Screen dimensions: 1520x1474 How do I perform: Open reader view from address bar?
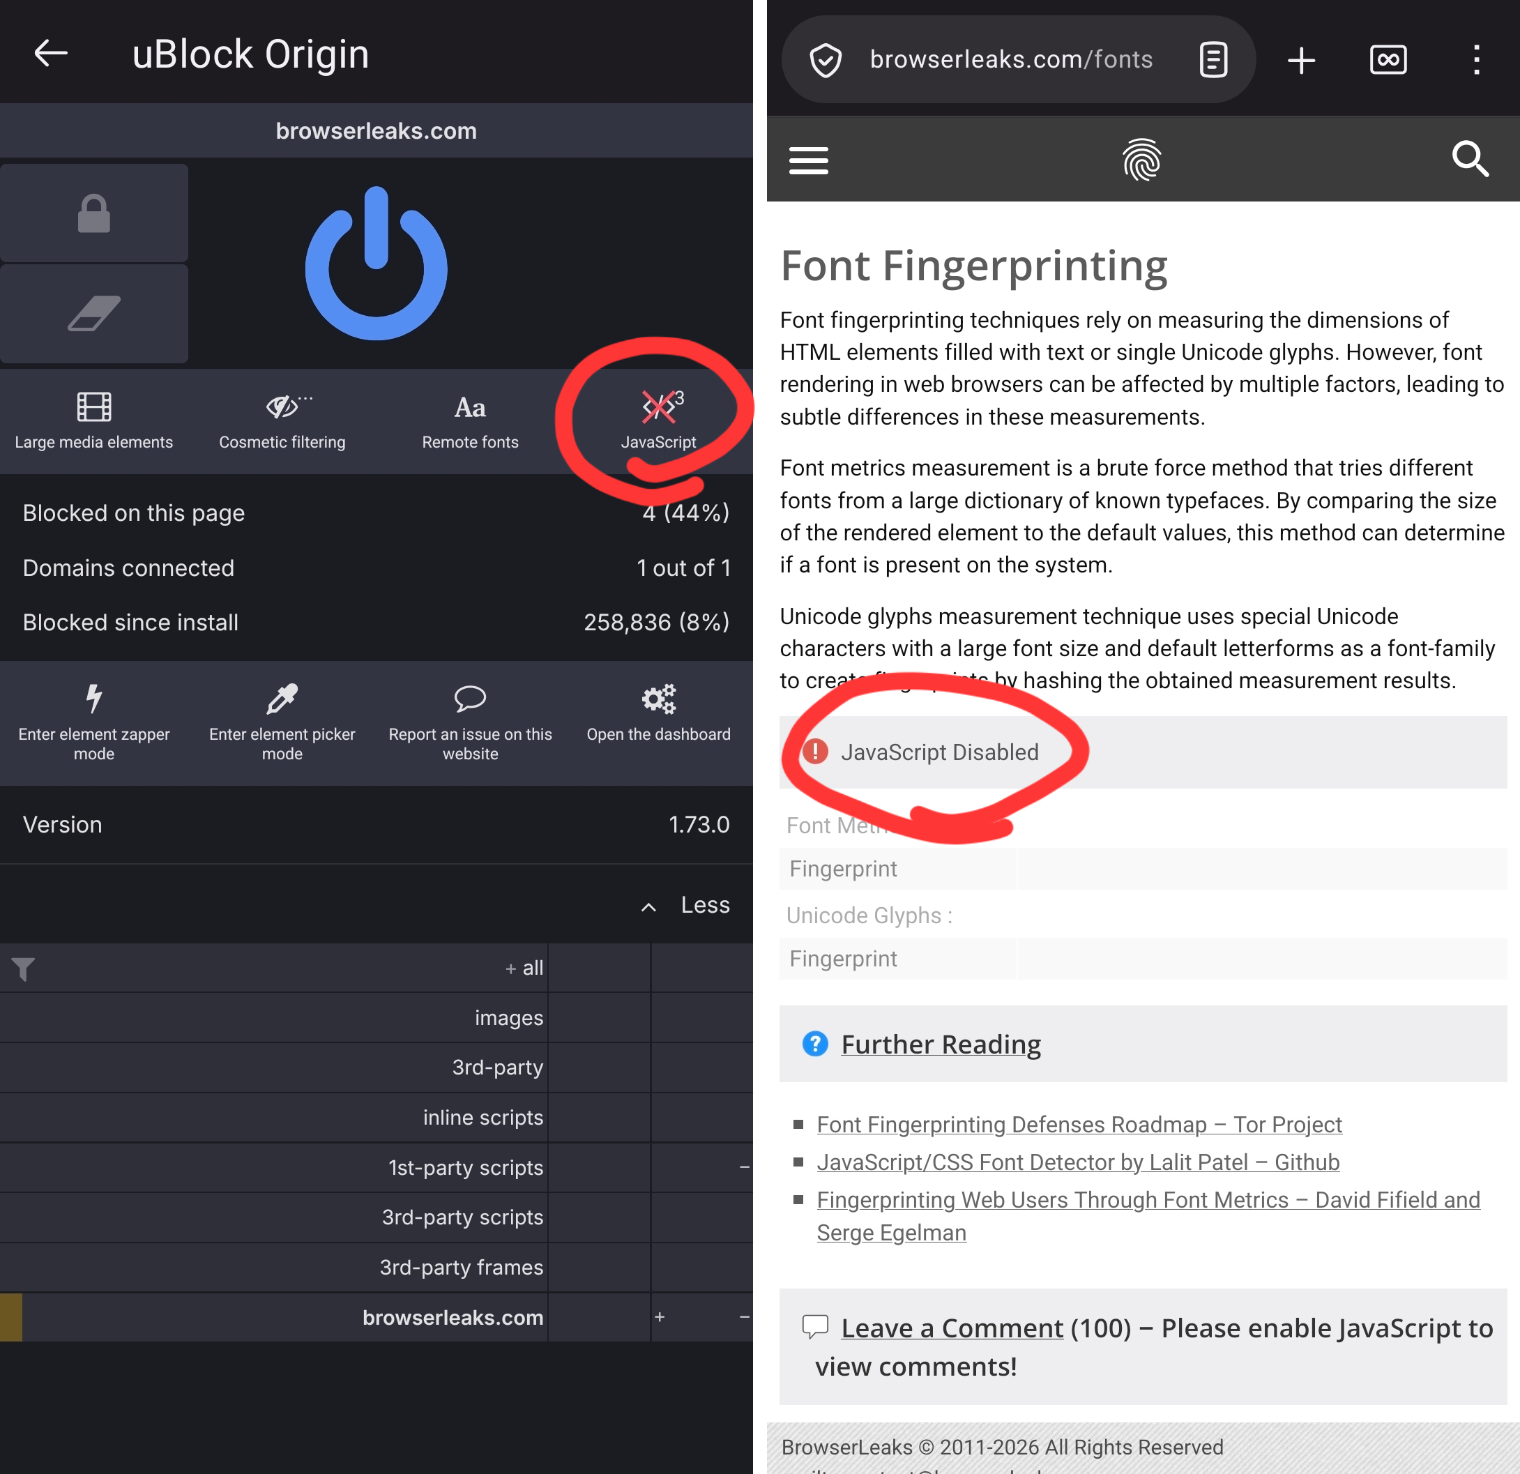1213,60
